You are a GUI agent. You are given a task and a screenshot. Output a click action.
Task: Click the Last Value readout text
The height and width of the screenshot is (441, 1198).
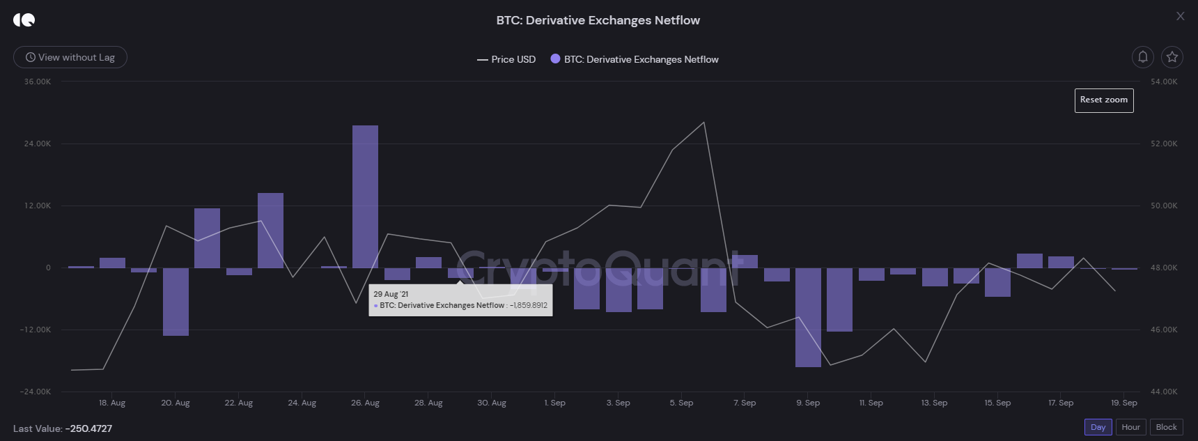(63, 428)
